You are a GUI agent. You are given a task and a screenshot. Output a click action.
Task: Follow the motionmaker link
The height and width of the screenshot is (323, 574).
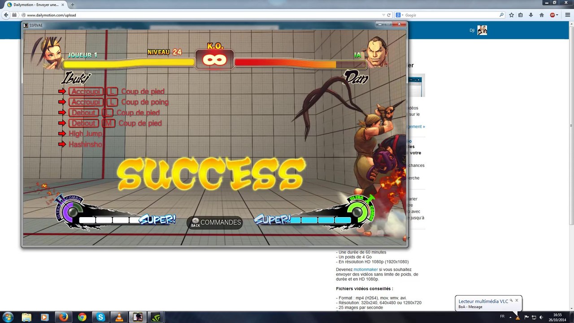tap(365, 270)
